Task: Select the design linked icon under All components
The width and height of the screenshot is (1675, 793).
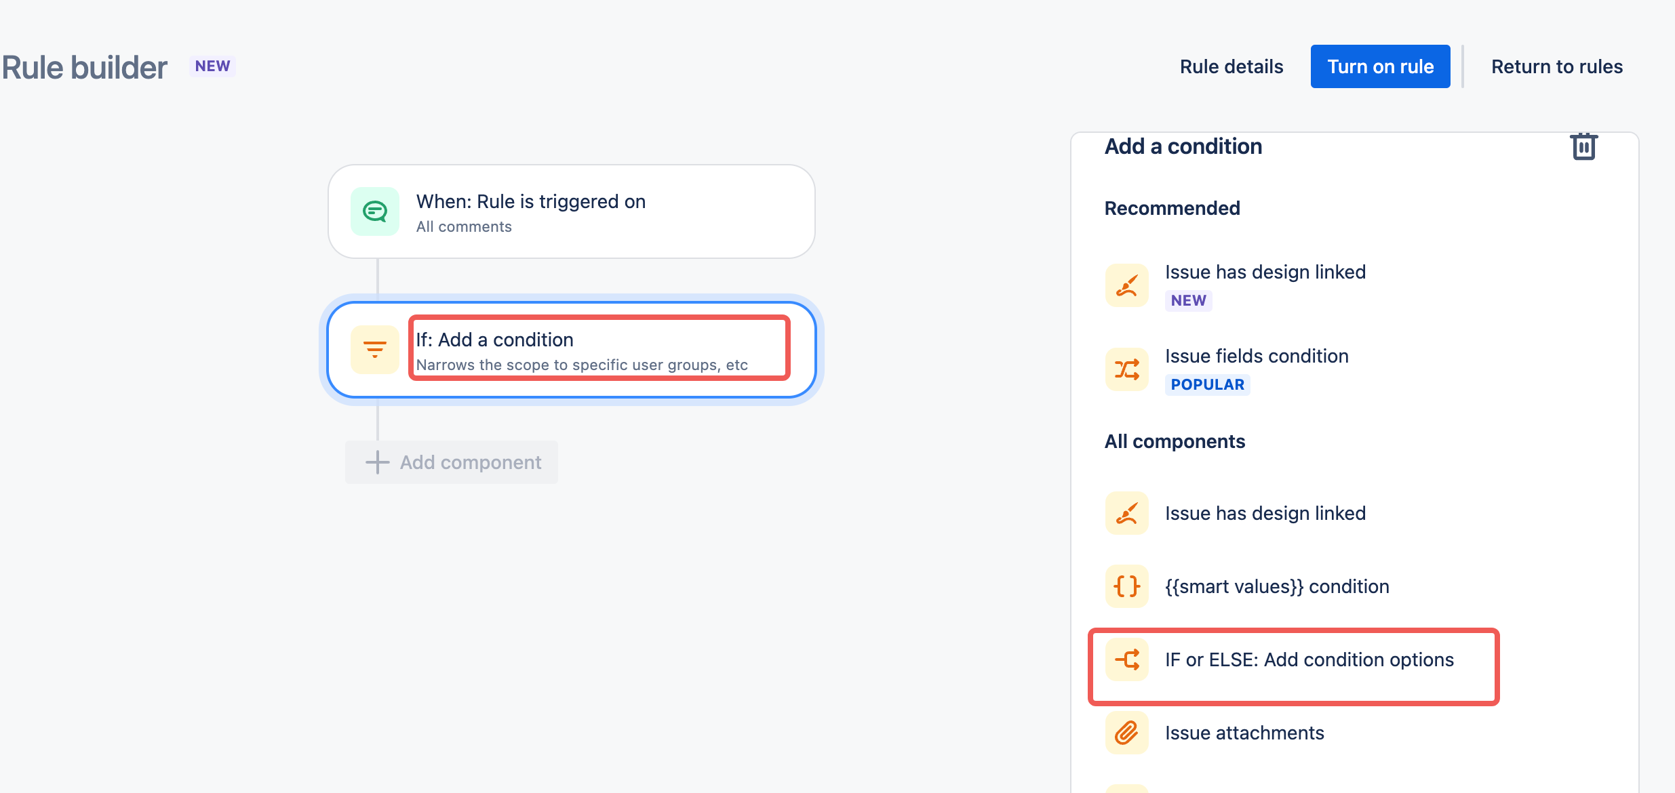Action: (1127, 513)
